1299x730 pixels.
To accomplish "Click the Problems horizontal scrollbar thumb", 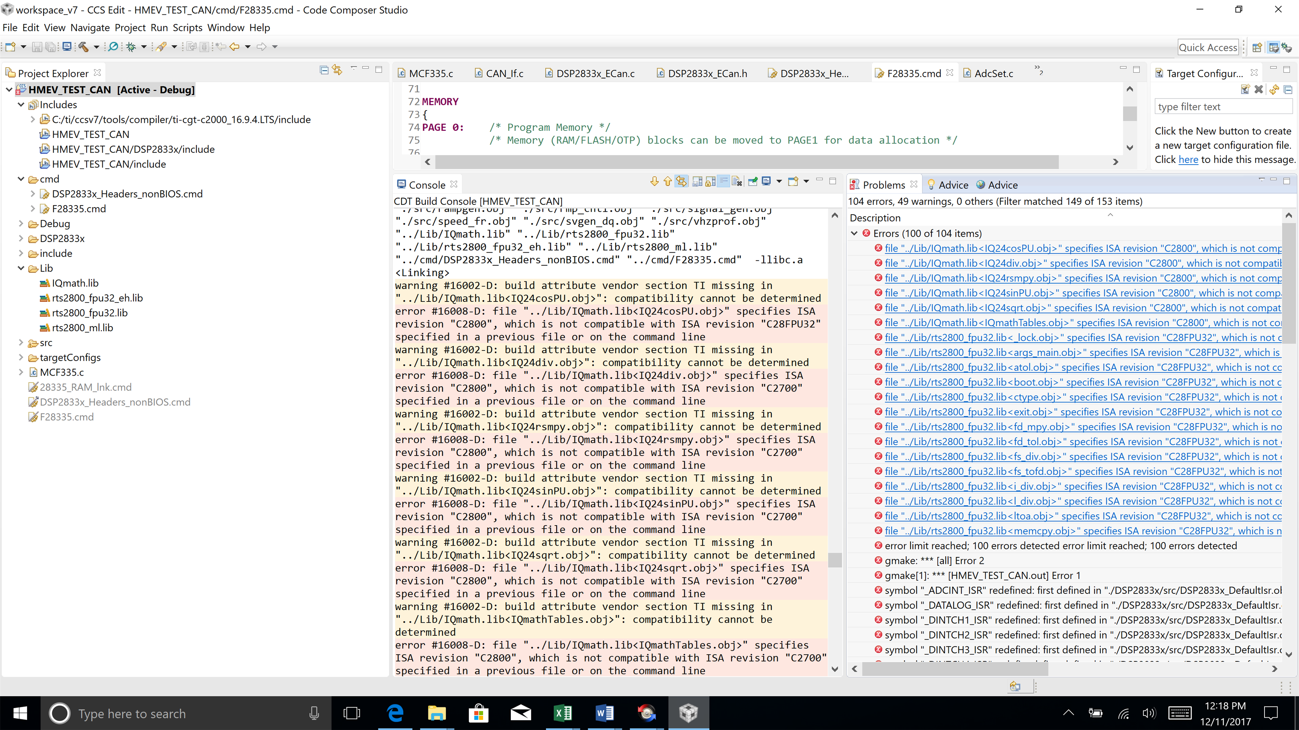I will (x=955, y=669).
